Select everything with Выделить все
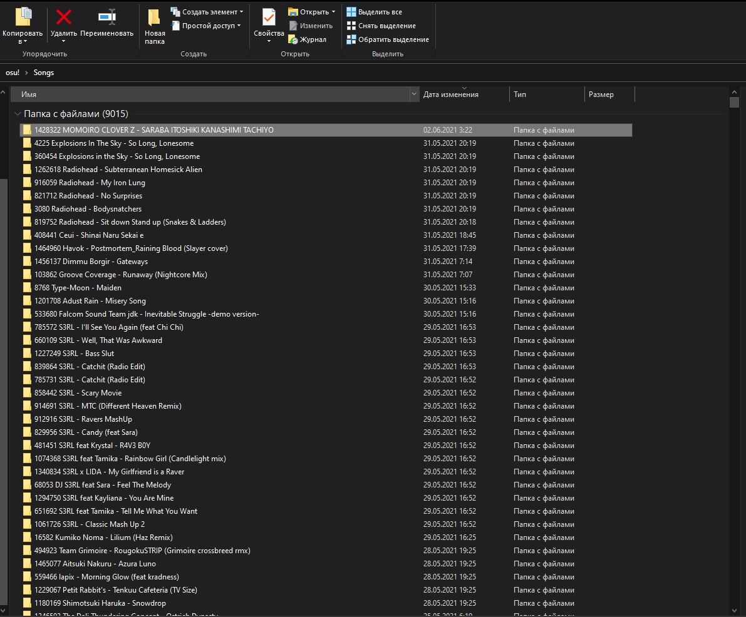 pos(375,12)
